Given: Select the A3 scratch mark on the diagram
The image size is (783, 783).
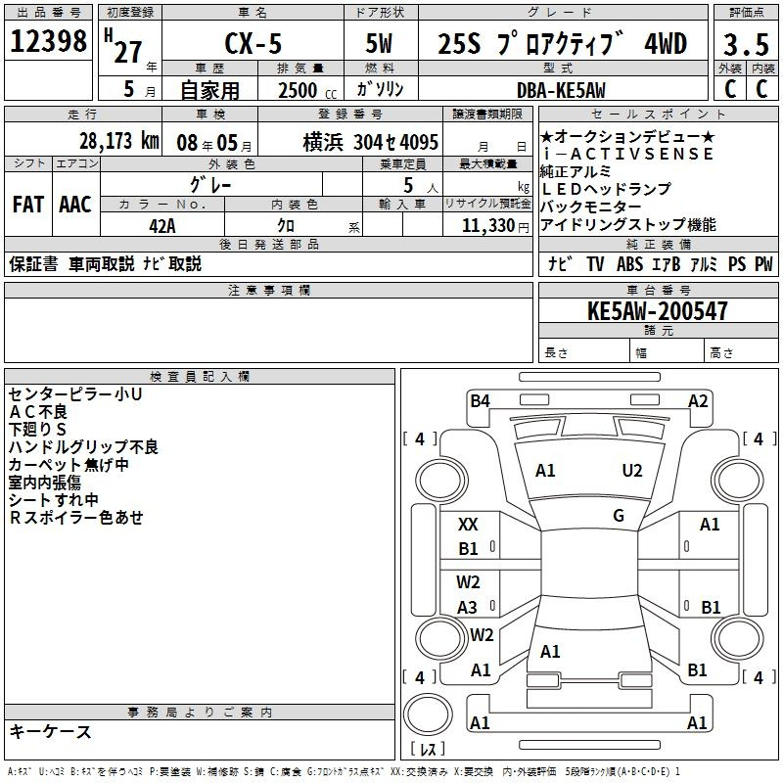Looking at the screenshot, I should [468, 607].
